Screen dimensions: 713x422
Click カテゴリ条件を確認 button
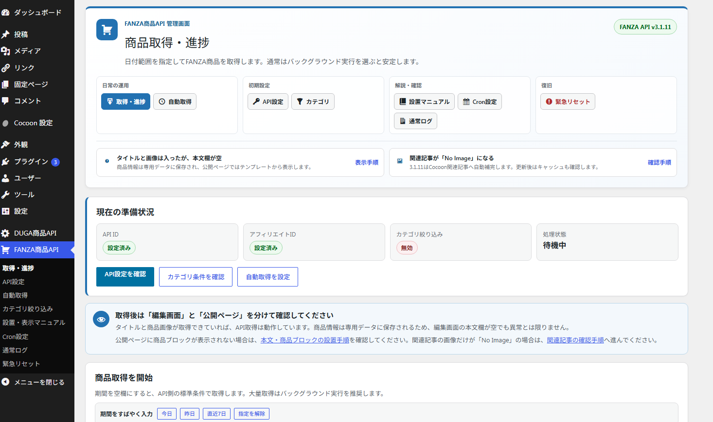(196, 277)
